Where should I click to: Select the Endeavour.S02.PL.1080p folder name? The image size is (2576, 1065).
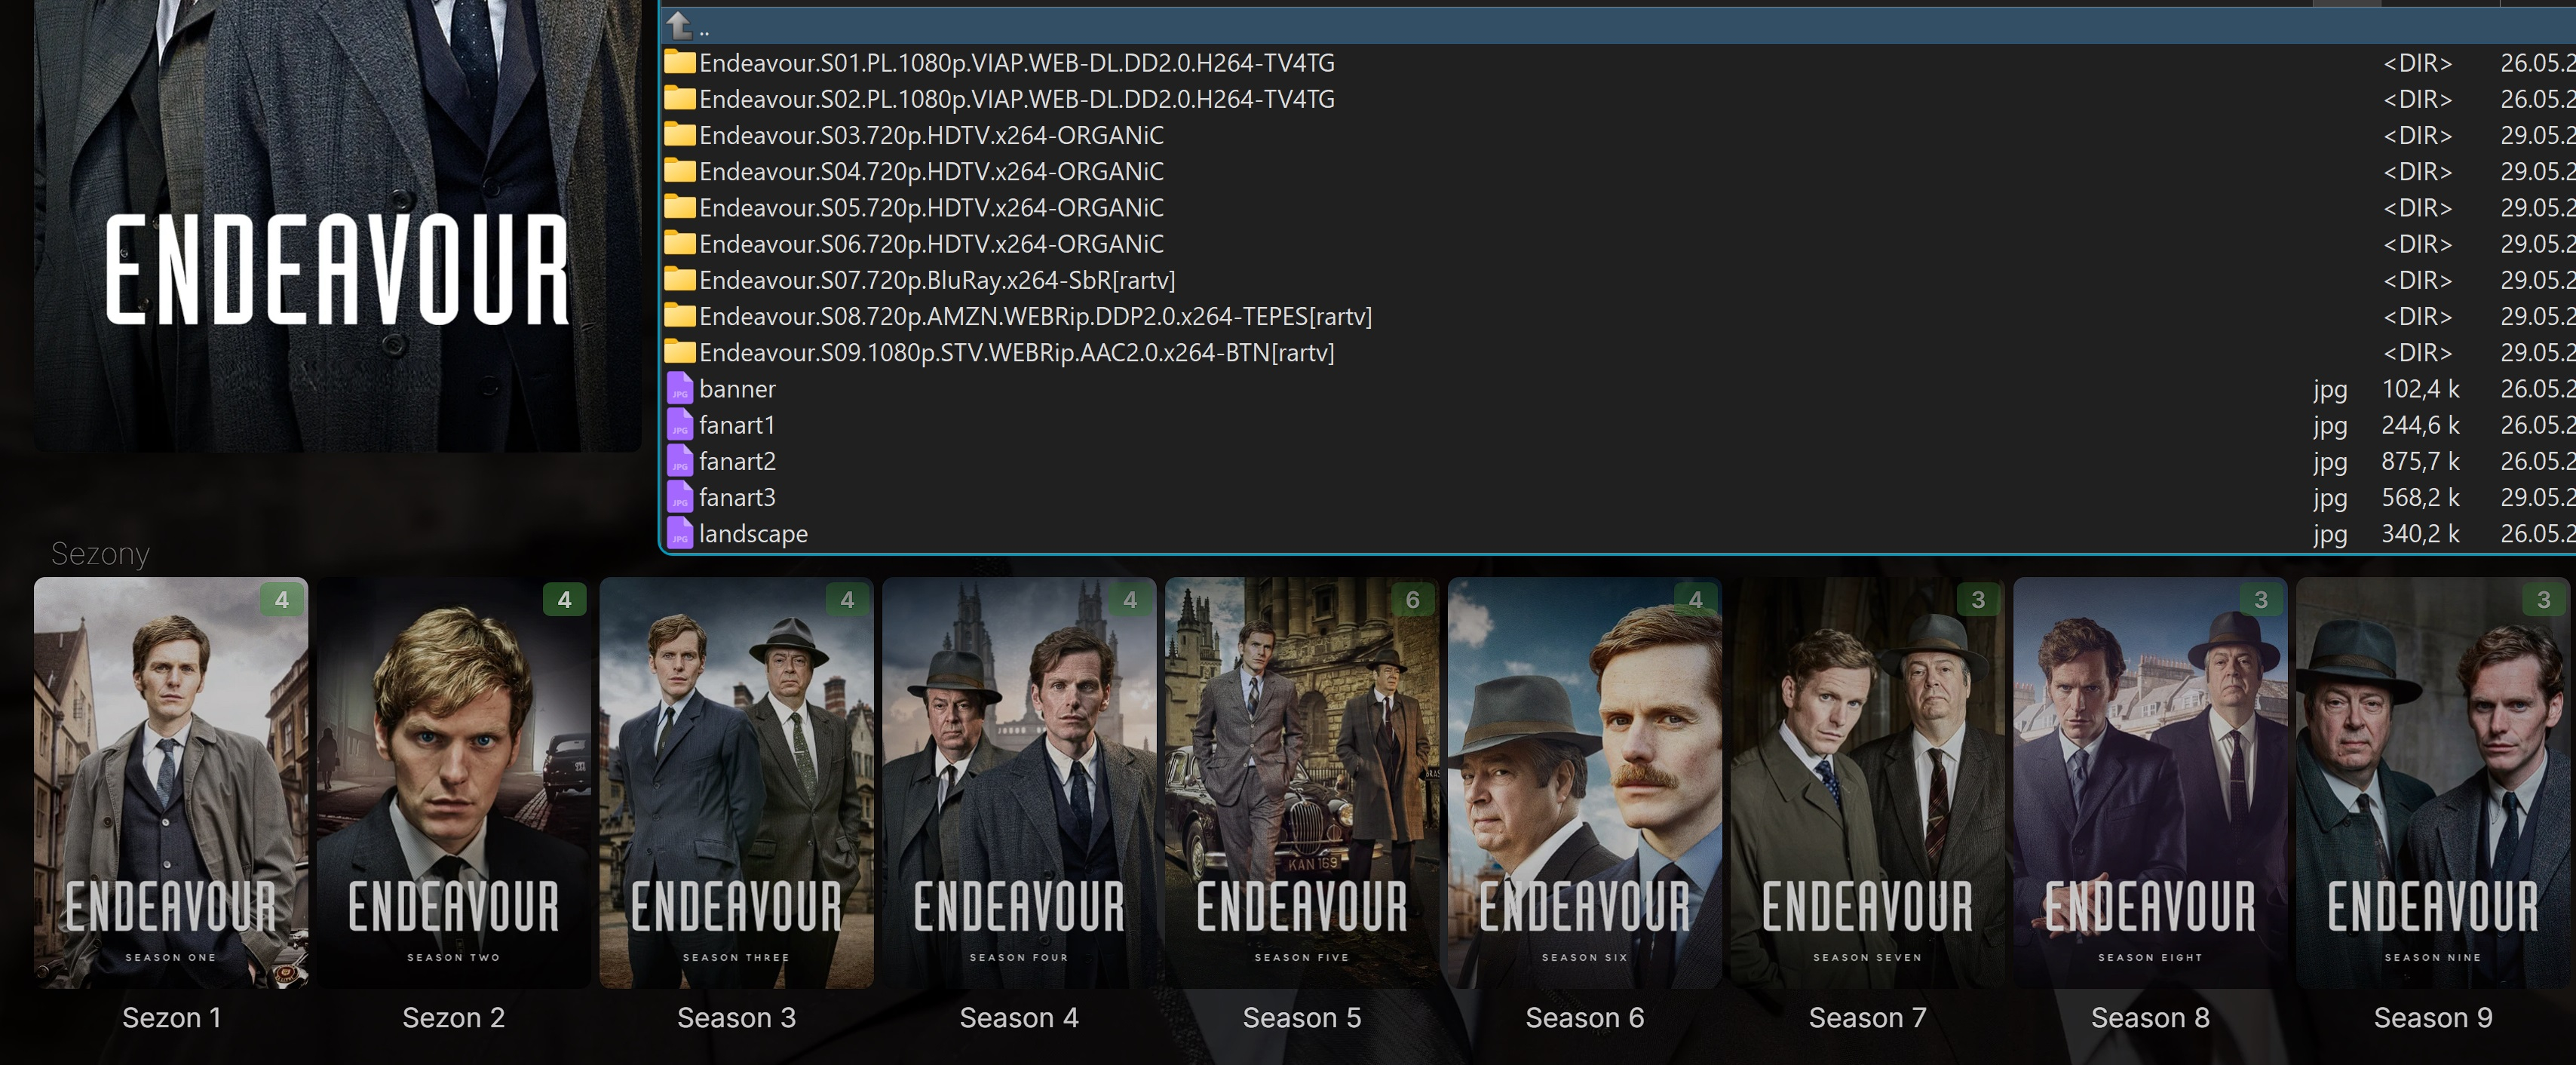click(1016, 99)
